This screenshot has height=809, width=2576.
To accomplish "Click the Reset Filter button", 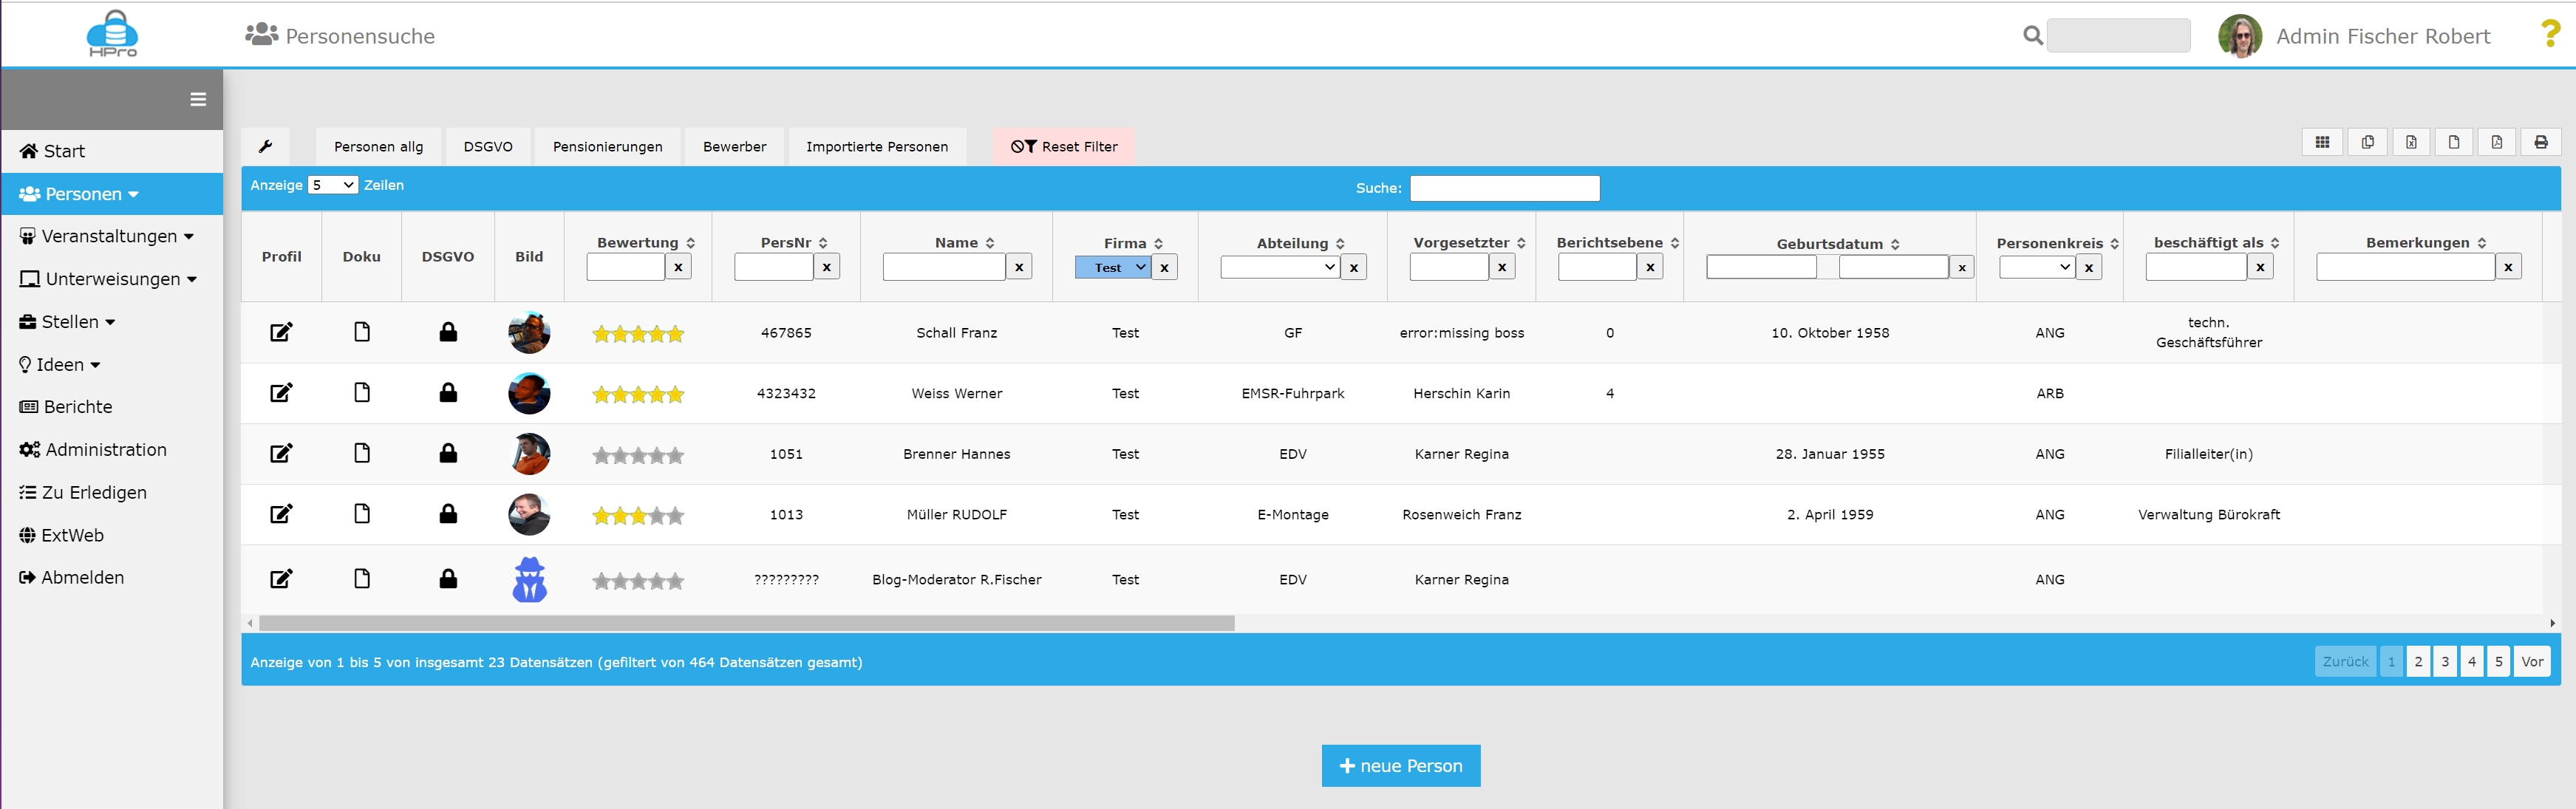I will point(1064,147).
